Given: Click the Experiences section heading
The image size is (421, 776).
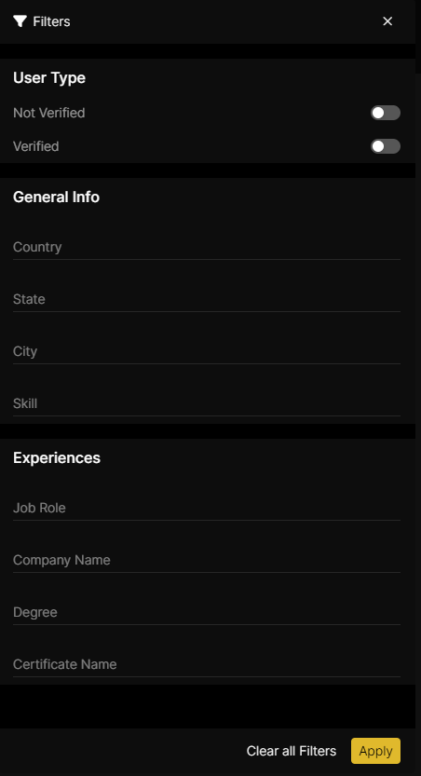Looking at the screenshot, I should coord(57,457).
